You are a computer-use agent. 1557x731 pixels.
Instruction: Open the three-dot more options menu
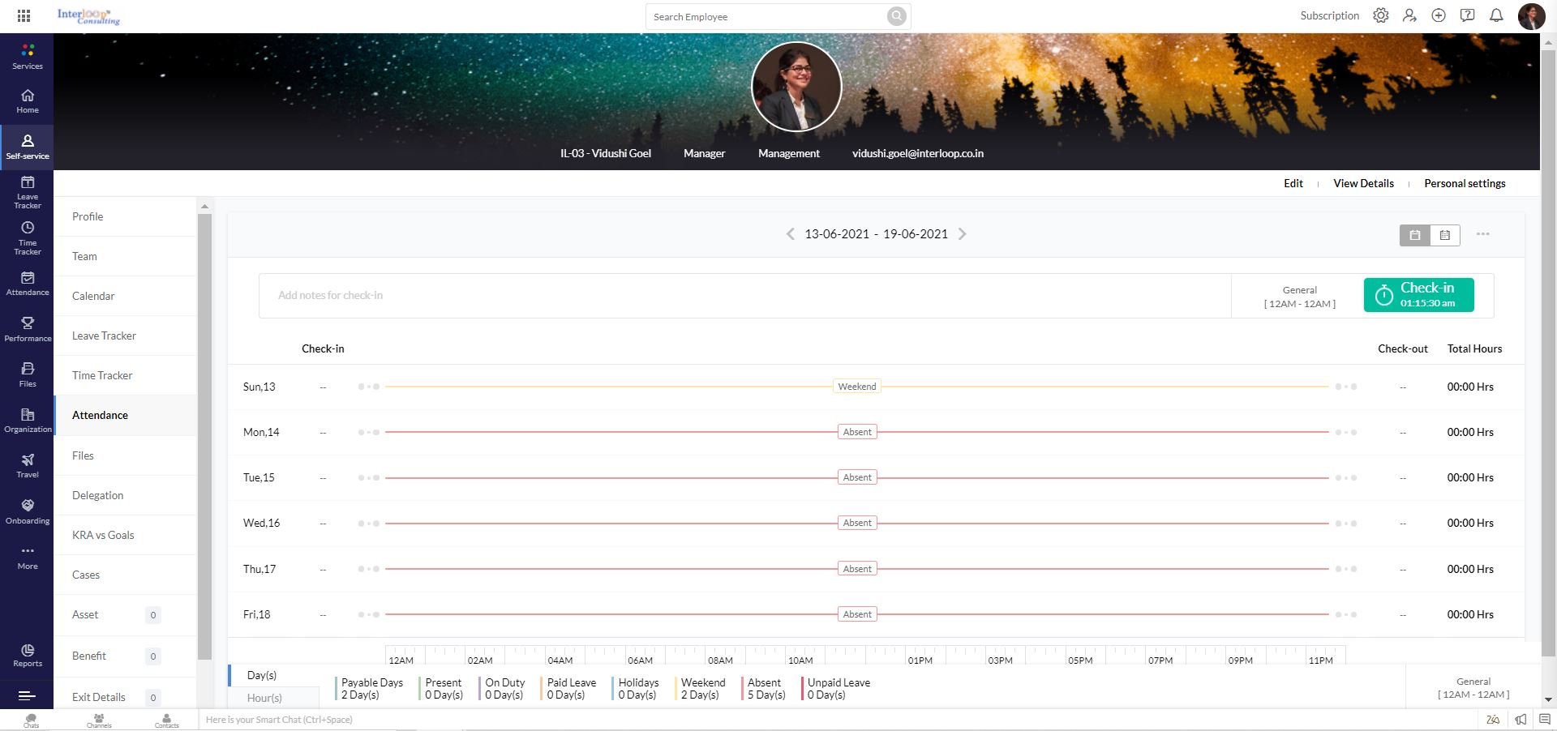click(x=1482, y=234)
